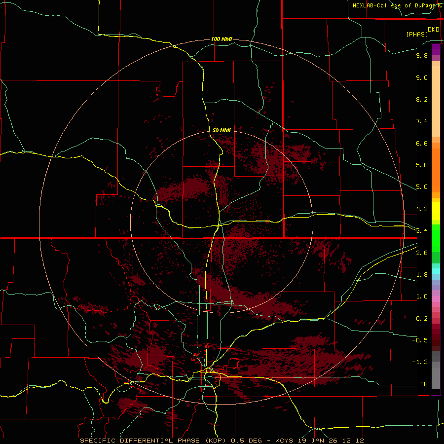The height and width of the screenshot is (444, 444).
Task: Click the 100 NMI range ring label
Action: tap(222, 39)
